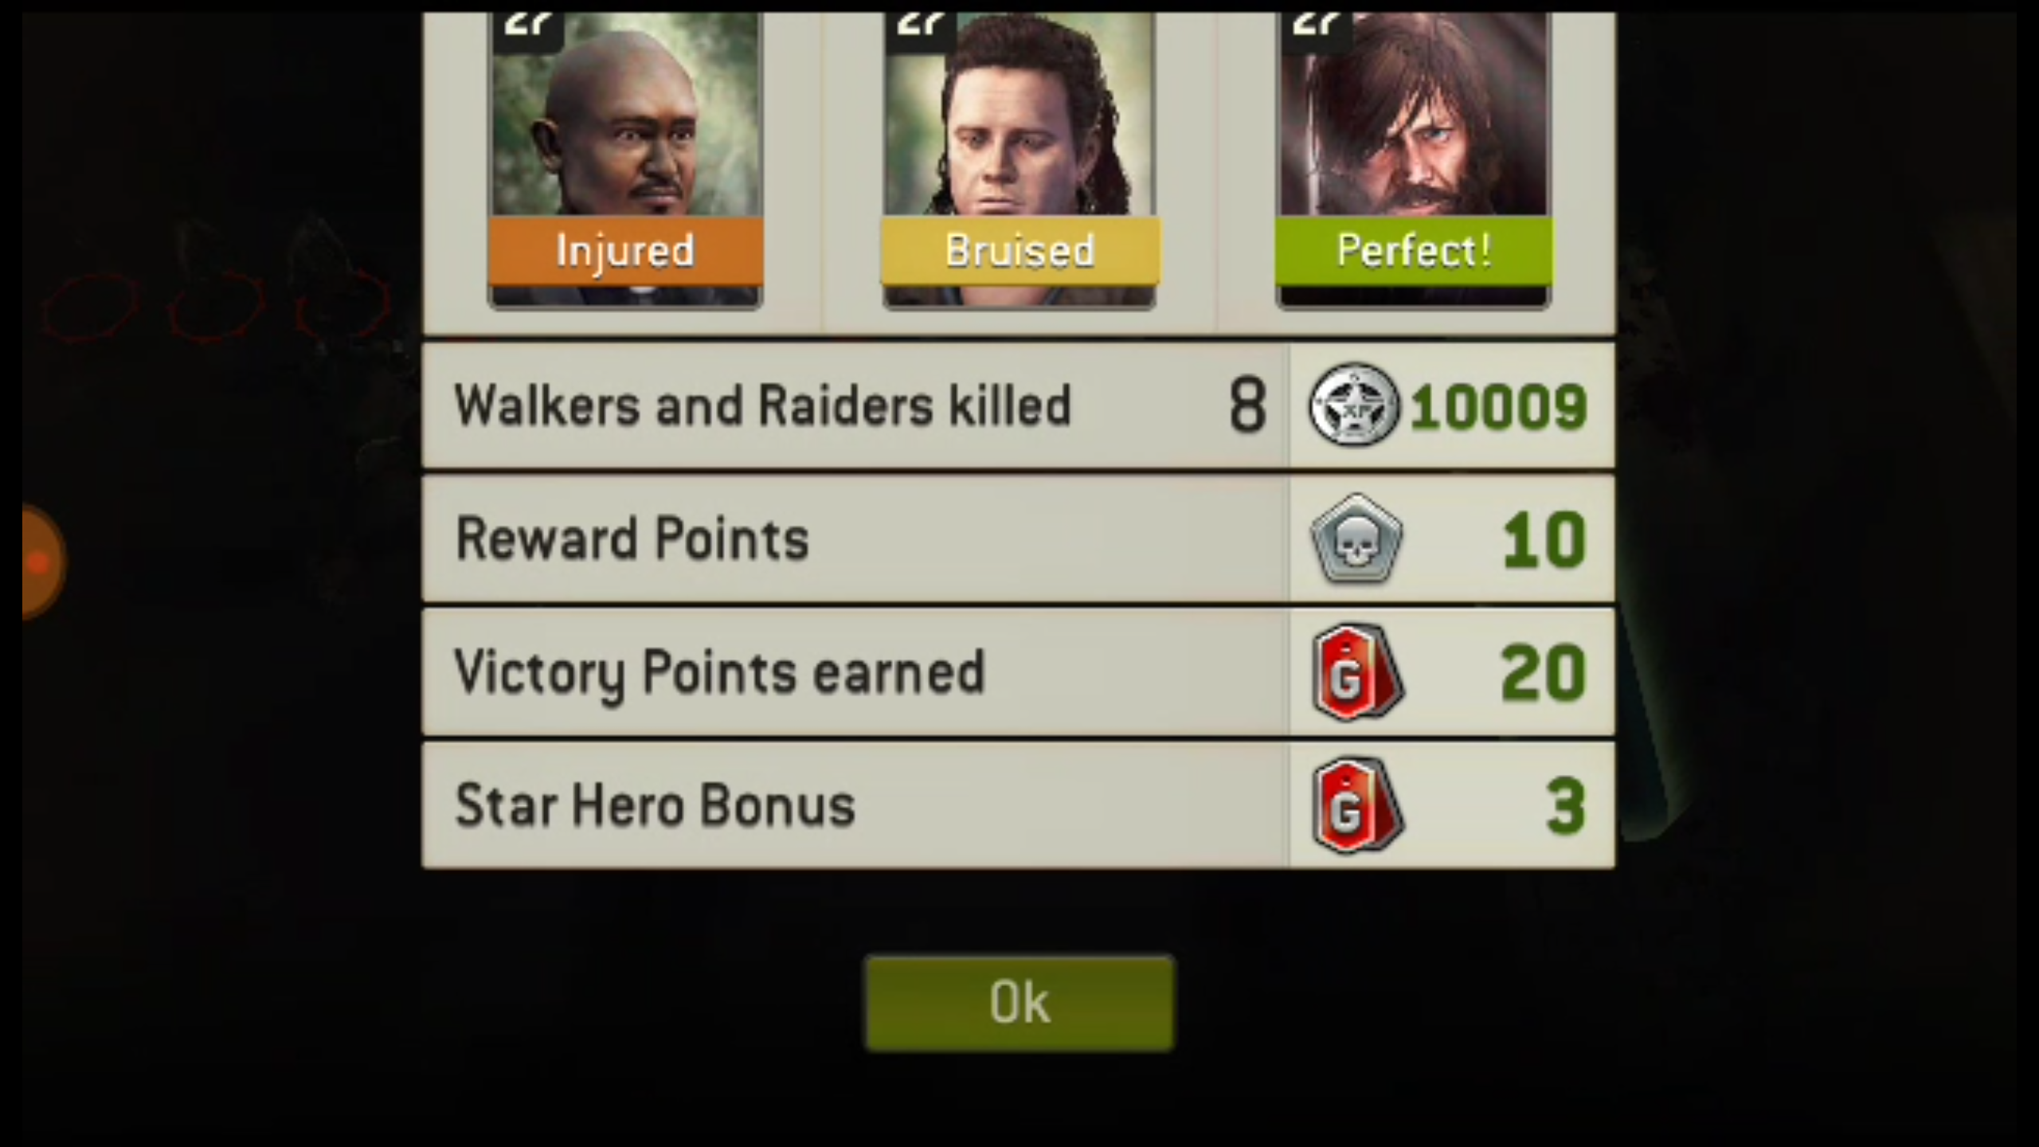
Task: Click the Walkers and Raiders killed row
Action: click(x=1018, y=405)
